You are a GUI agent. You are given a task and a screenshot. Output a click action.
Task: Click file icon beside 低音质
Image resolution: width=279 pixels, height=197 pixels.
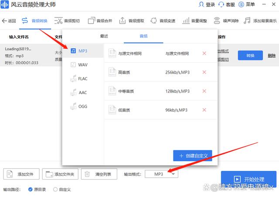tap(112, 110)
